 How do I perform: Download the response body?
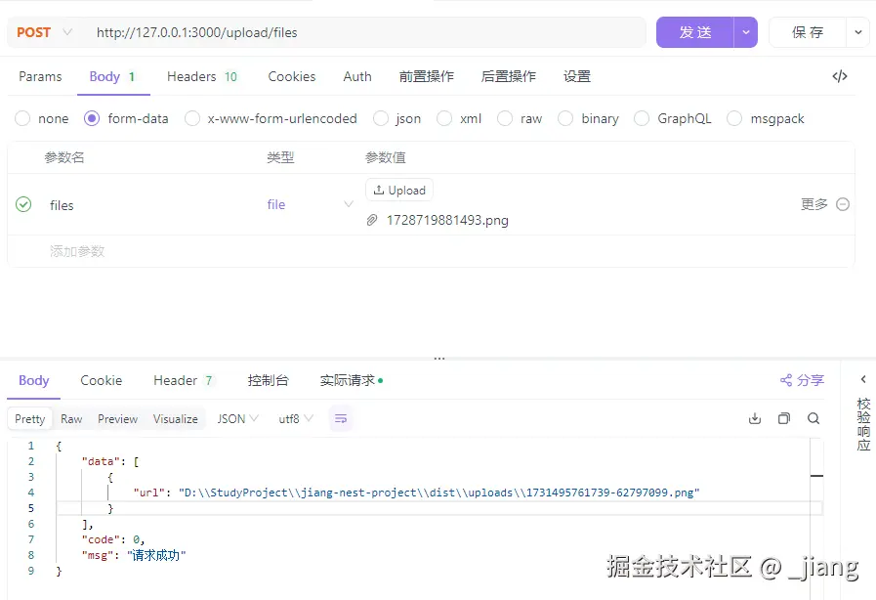[754, 417]
